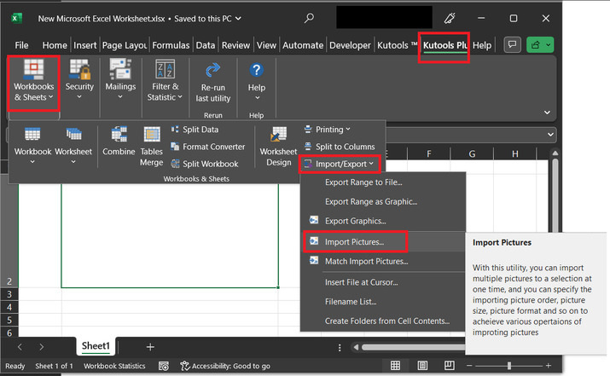The image size is (610, 376).
Task: Switch to Normal view
Action: point(395,366)
